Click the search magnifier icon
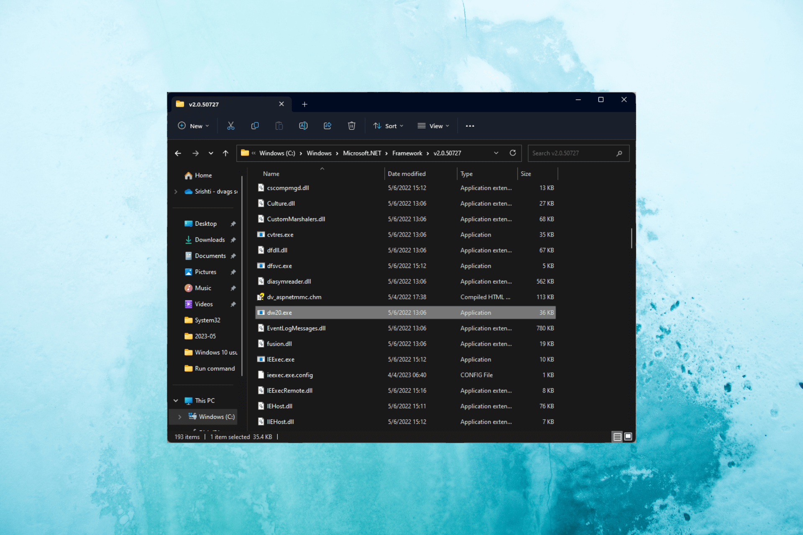803x535 pixels. [619, 153]
